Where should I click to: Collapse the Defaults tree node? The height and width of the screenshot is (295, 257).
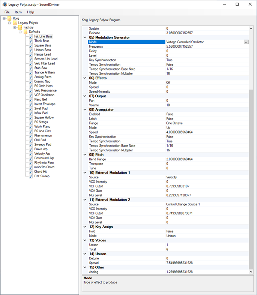tap(20, 32)
